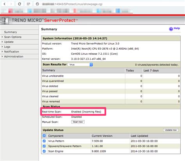
Task: Go forward with the browser forward arrow
Action: click(x=11, y=4)
